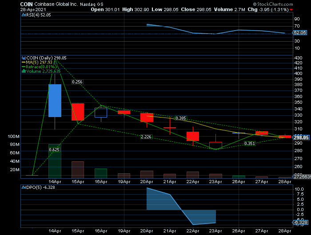Viewport: 311px width, 235px height.
Task: Click the 430 price axis label
Action: tap(298, 58)
